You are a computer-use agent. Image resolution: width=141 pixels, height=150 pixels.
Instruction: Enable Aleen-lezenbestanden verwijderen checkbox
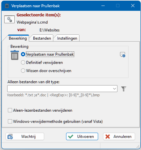[x=10, y=110]
